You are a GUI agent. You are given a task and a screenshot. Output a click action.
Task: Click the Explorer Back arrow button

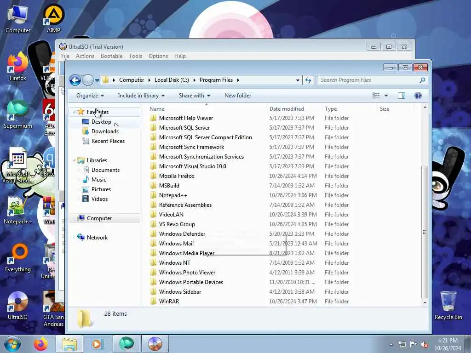pyautogui.click(x=75, y=80)
